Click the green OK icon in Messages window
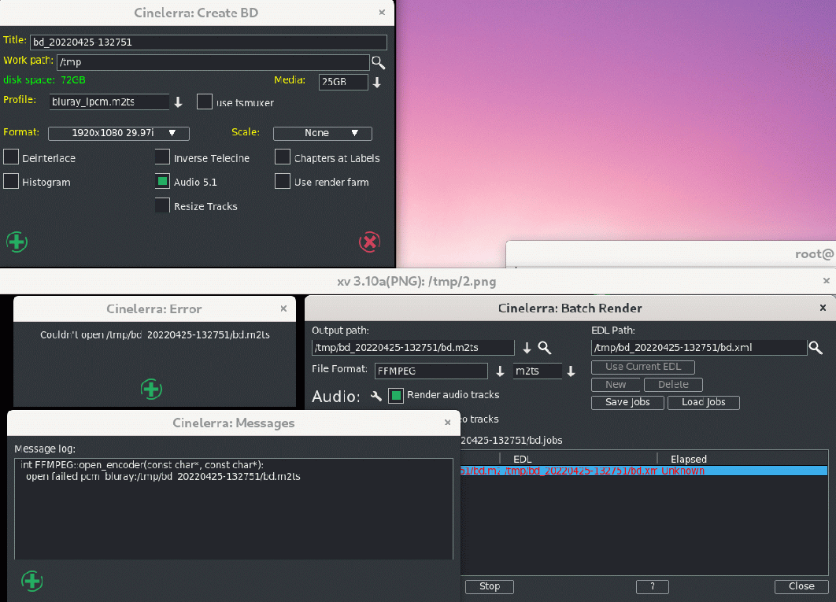 point(31,582)
